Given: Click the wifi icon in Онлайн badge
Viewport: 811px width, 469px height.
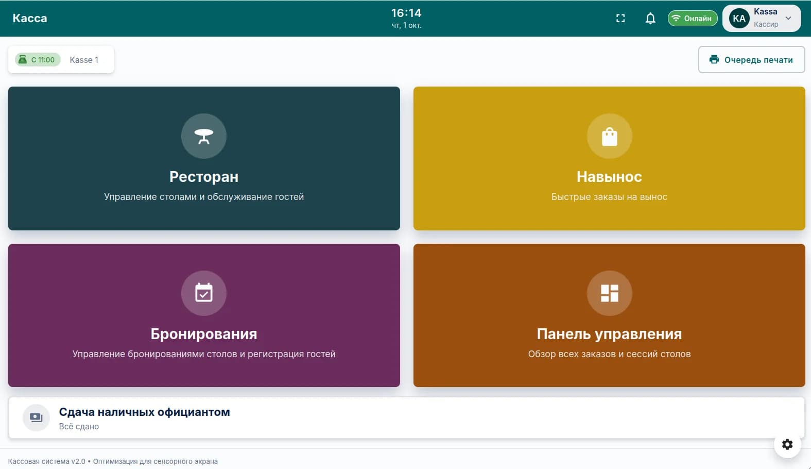Looking at the screenshot, I should (x=676, y=19).
